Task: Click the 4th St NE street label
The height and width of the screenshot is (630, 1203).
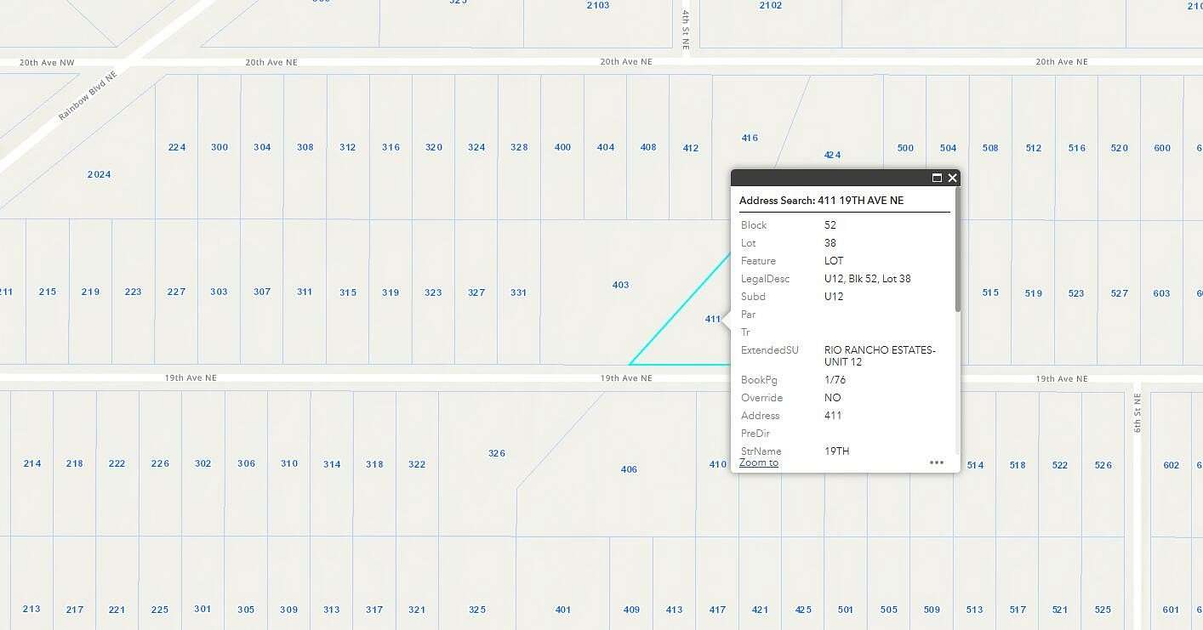Action: coord(684,28)
